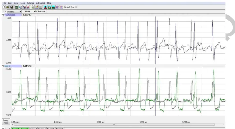Screen dimensions: 235x129
Task: Click the 5.550 sec time label
Action: (143, 122)
